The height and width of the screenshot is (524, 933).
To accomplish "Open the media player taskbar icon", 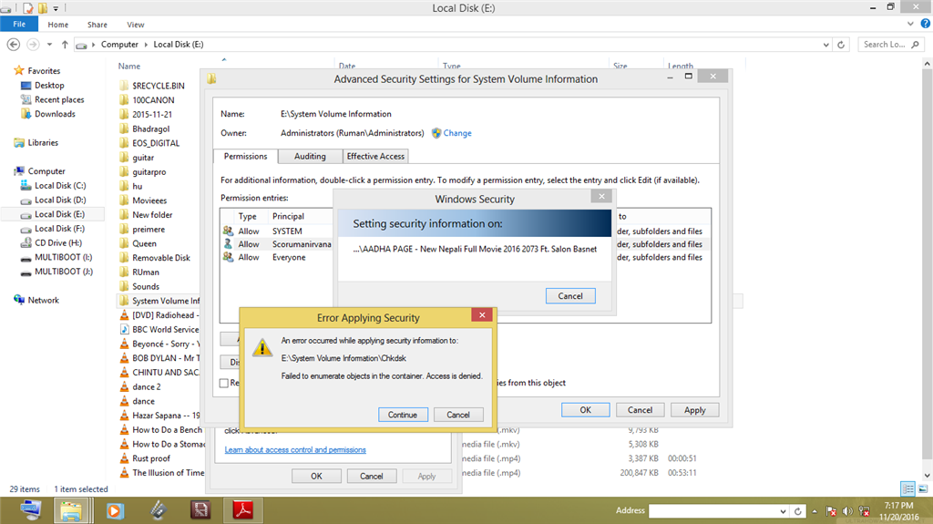I will pos(115,510).
